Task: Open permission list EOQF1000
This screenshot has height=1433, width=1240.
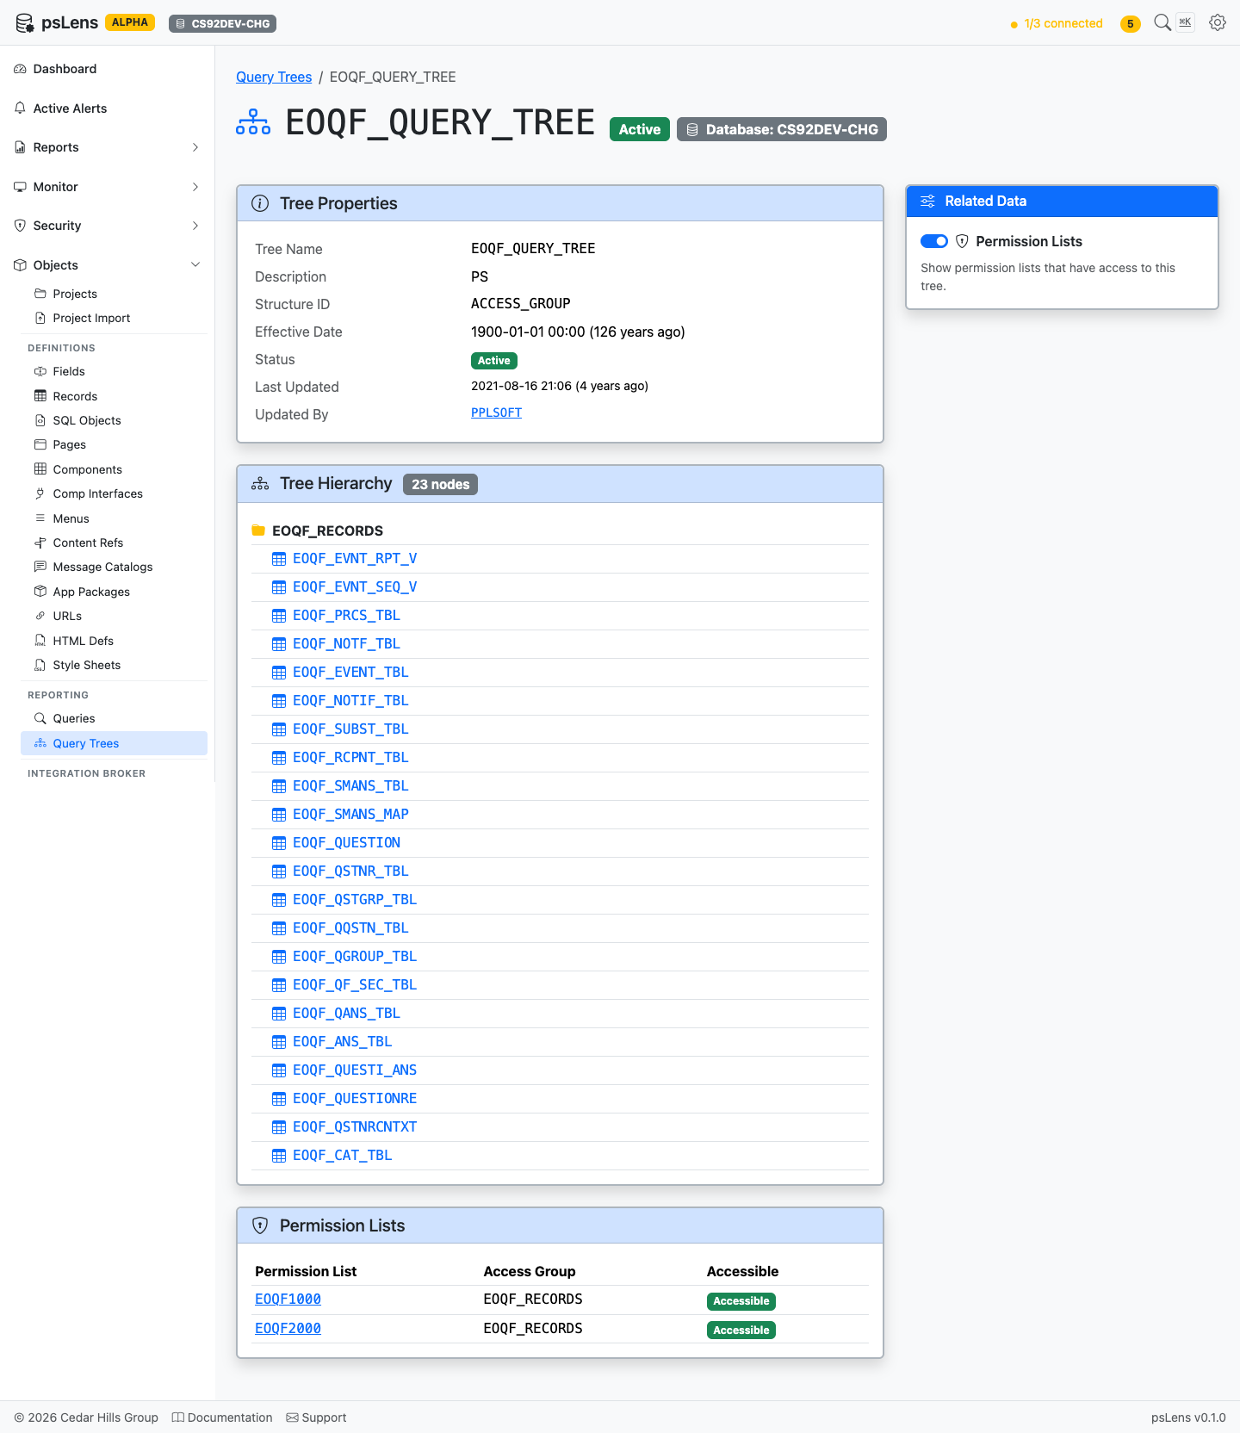Action: pos(288,1299)
